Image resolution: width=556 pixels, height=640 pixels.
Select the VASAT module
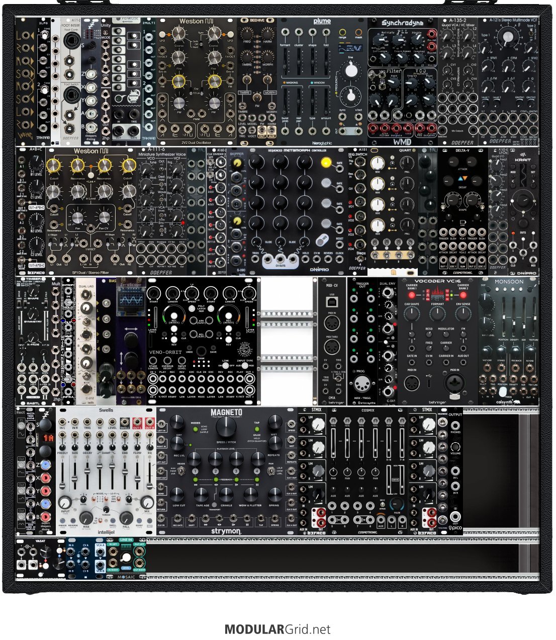click(40, 558)
